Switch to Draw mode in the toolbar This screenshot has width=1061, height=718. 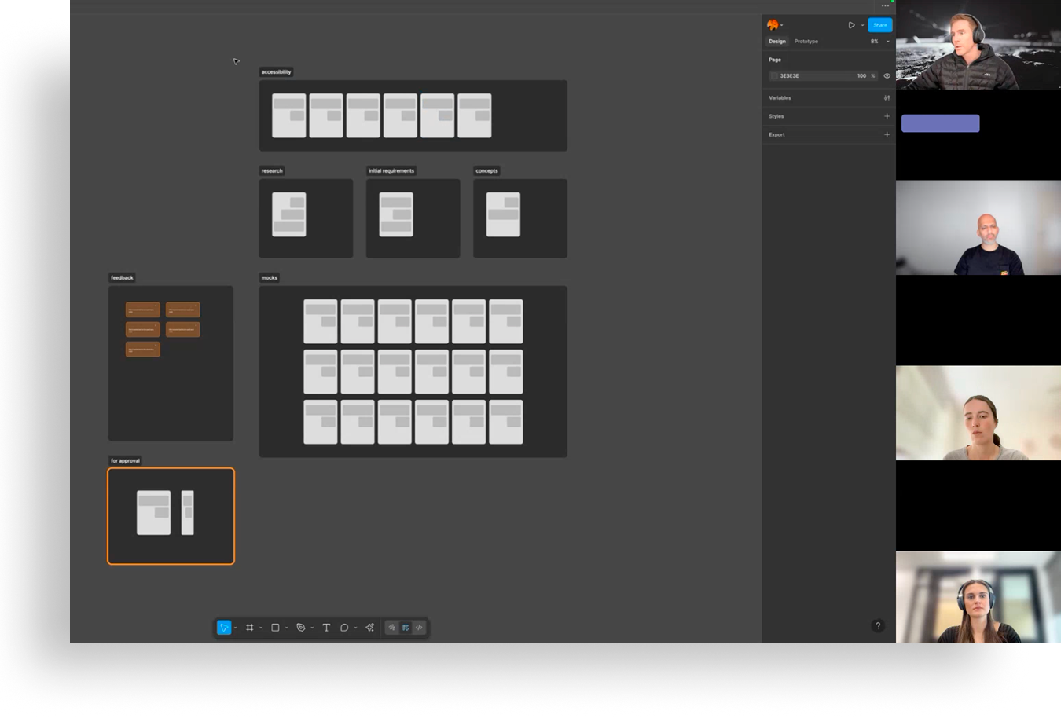(392, 628)
